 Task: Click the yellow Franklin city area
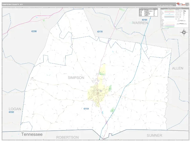coord(98,93)
